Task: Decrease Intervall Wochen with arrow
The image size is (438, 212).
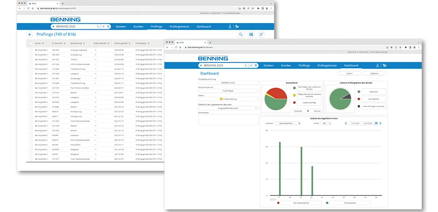Action: pyautogui.click(x=308, y=111)
